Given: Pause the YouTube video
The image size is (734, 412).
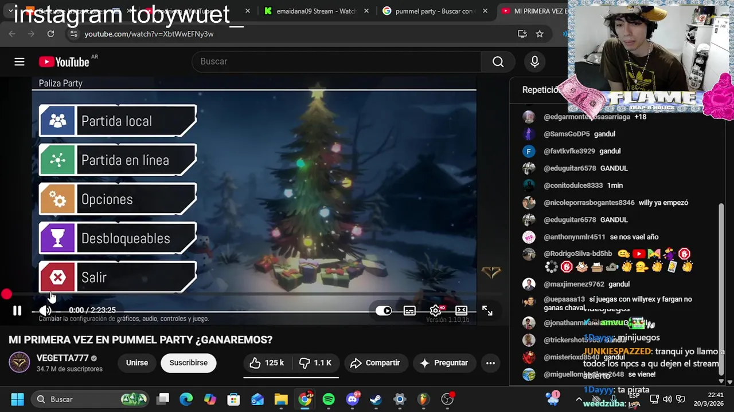Looking at the screenshot, I should click(x=17, y=311).
